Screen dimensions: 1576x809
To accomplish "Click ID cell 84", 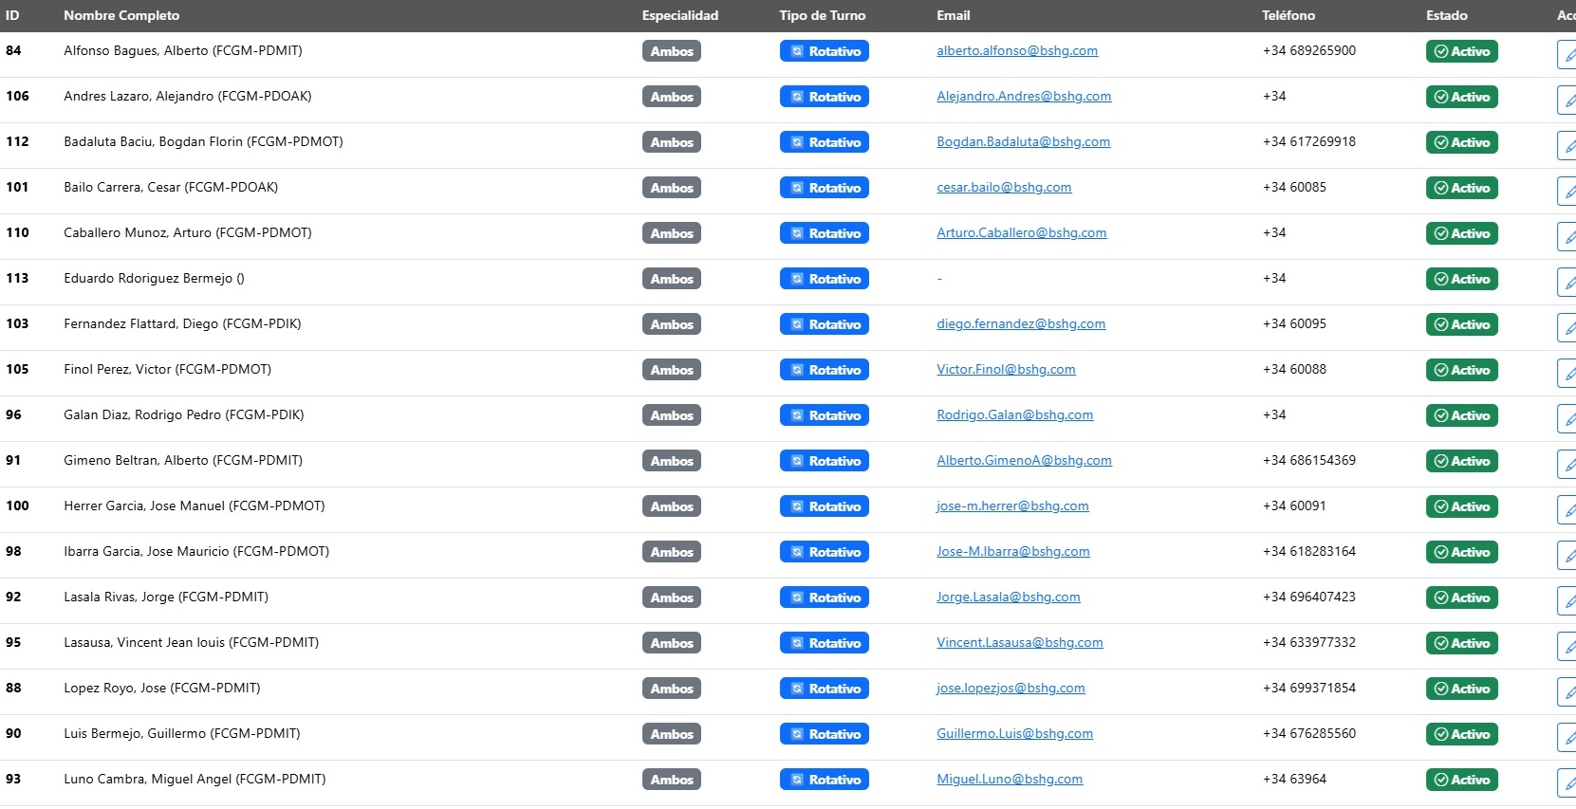I will (13, 51).
